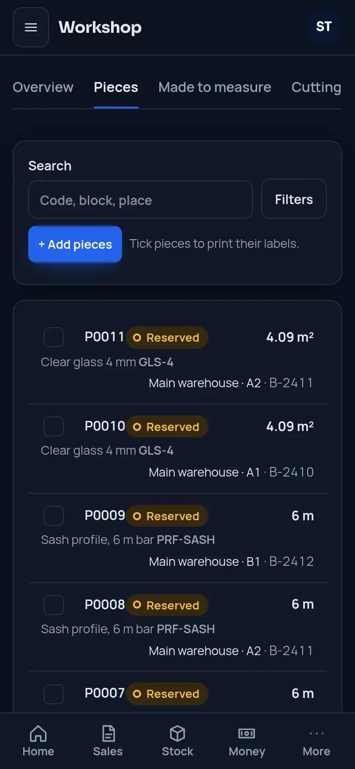The width and height of the screenshot is (355, 769).
Task: Go to Home in bottom navigation
Action: [38, 741]
